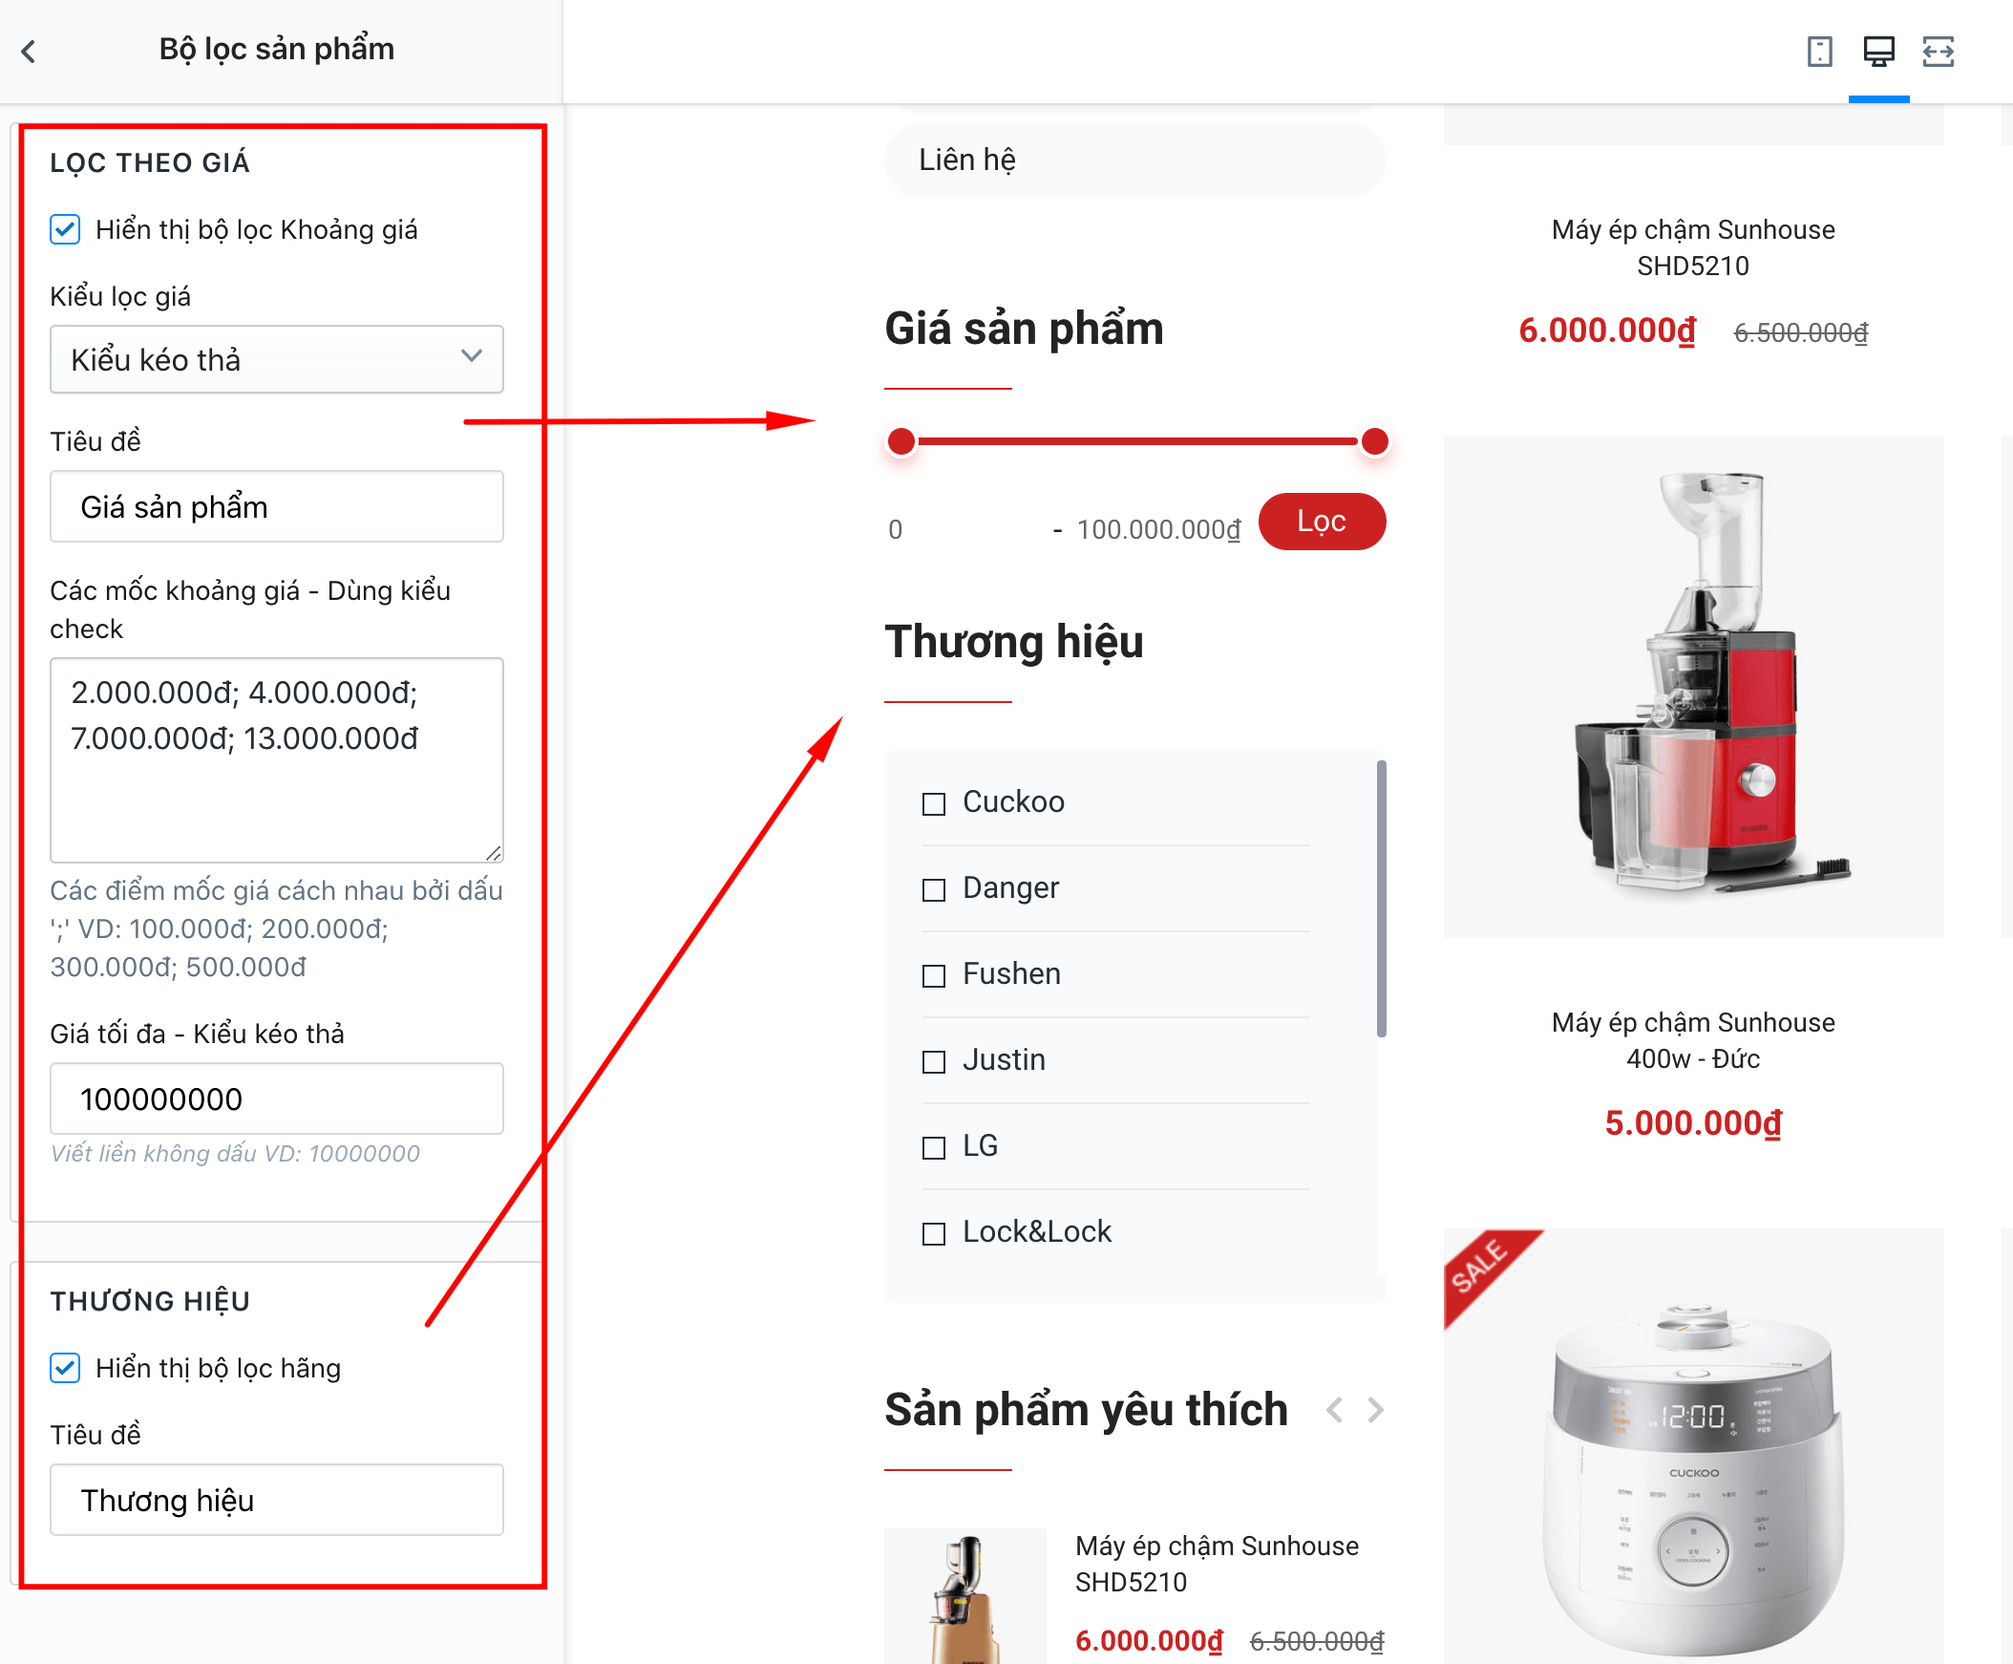Click next arrow in Sản phẩm yêu thích
Viewport: 2013px width, 1664px height.
tap(1376, 1410)
